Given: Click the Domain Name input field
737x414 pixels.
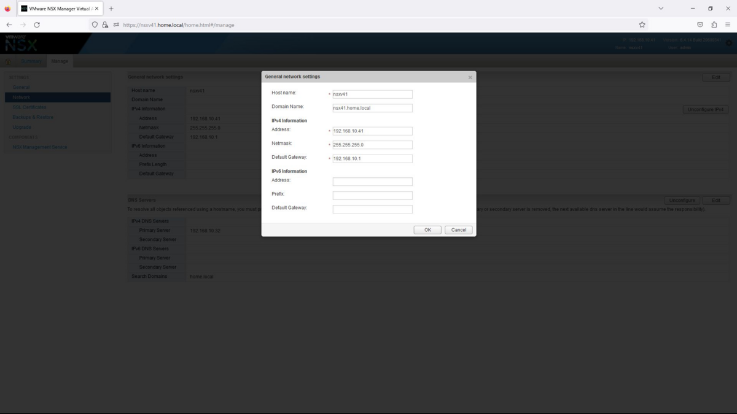Looking at the screenshot, I should click(372, 108).
